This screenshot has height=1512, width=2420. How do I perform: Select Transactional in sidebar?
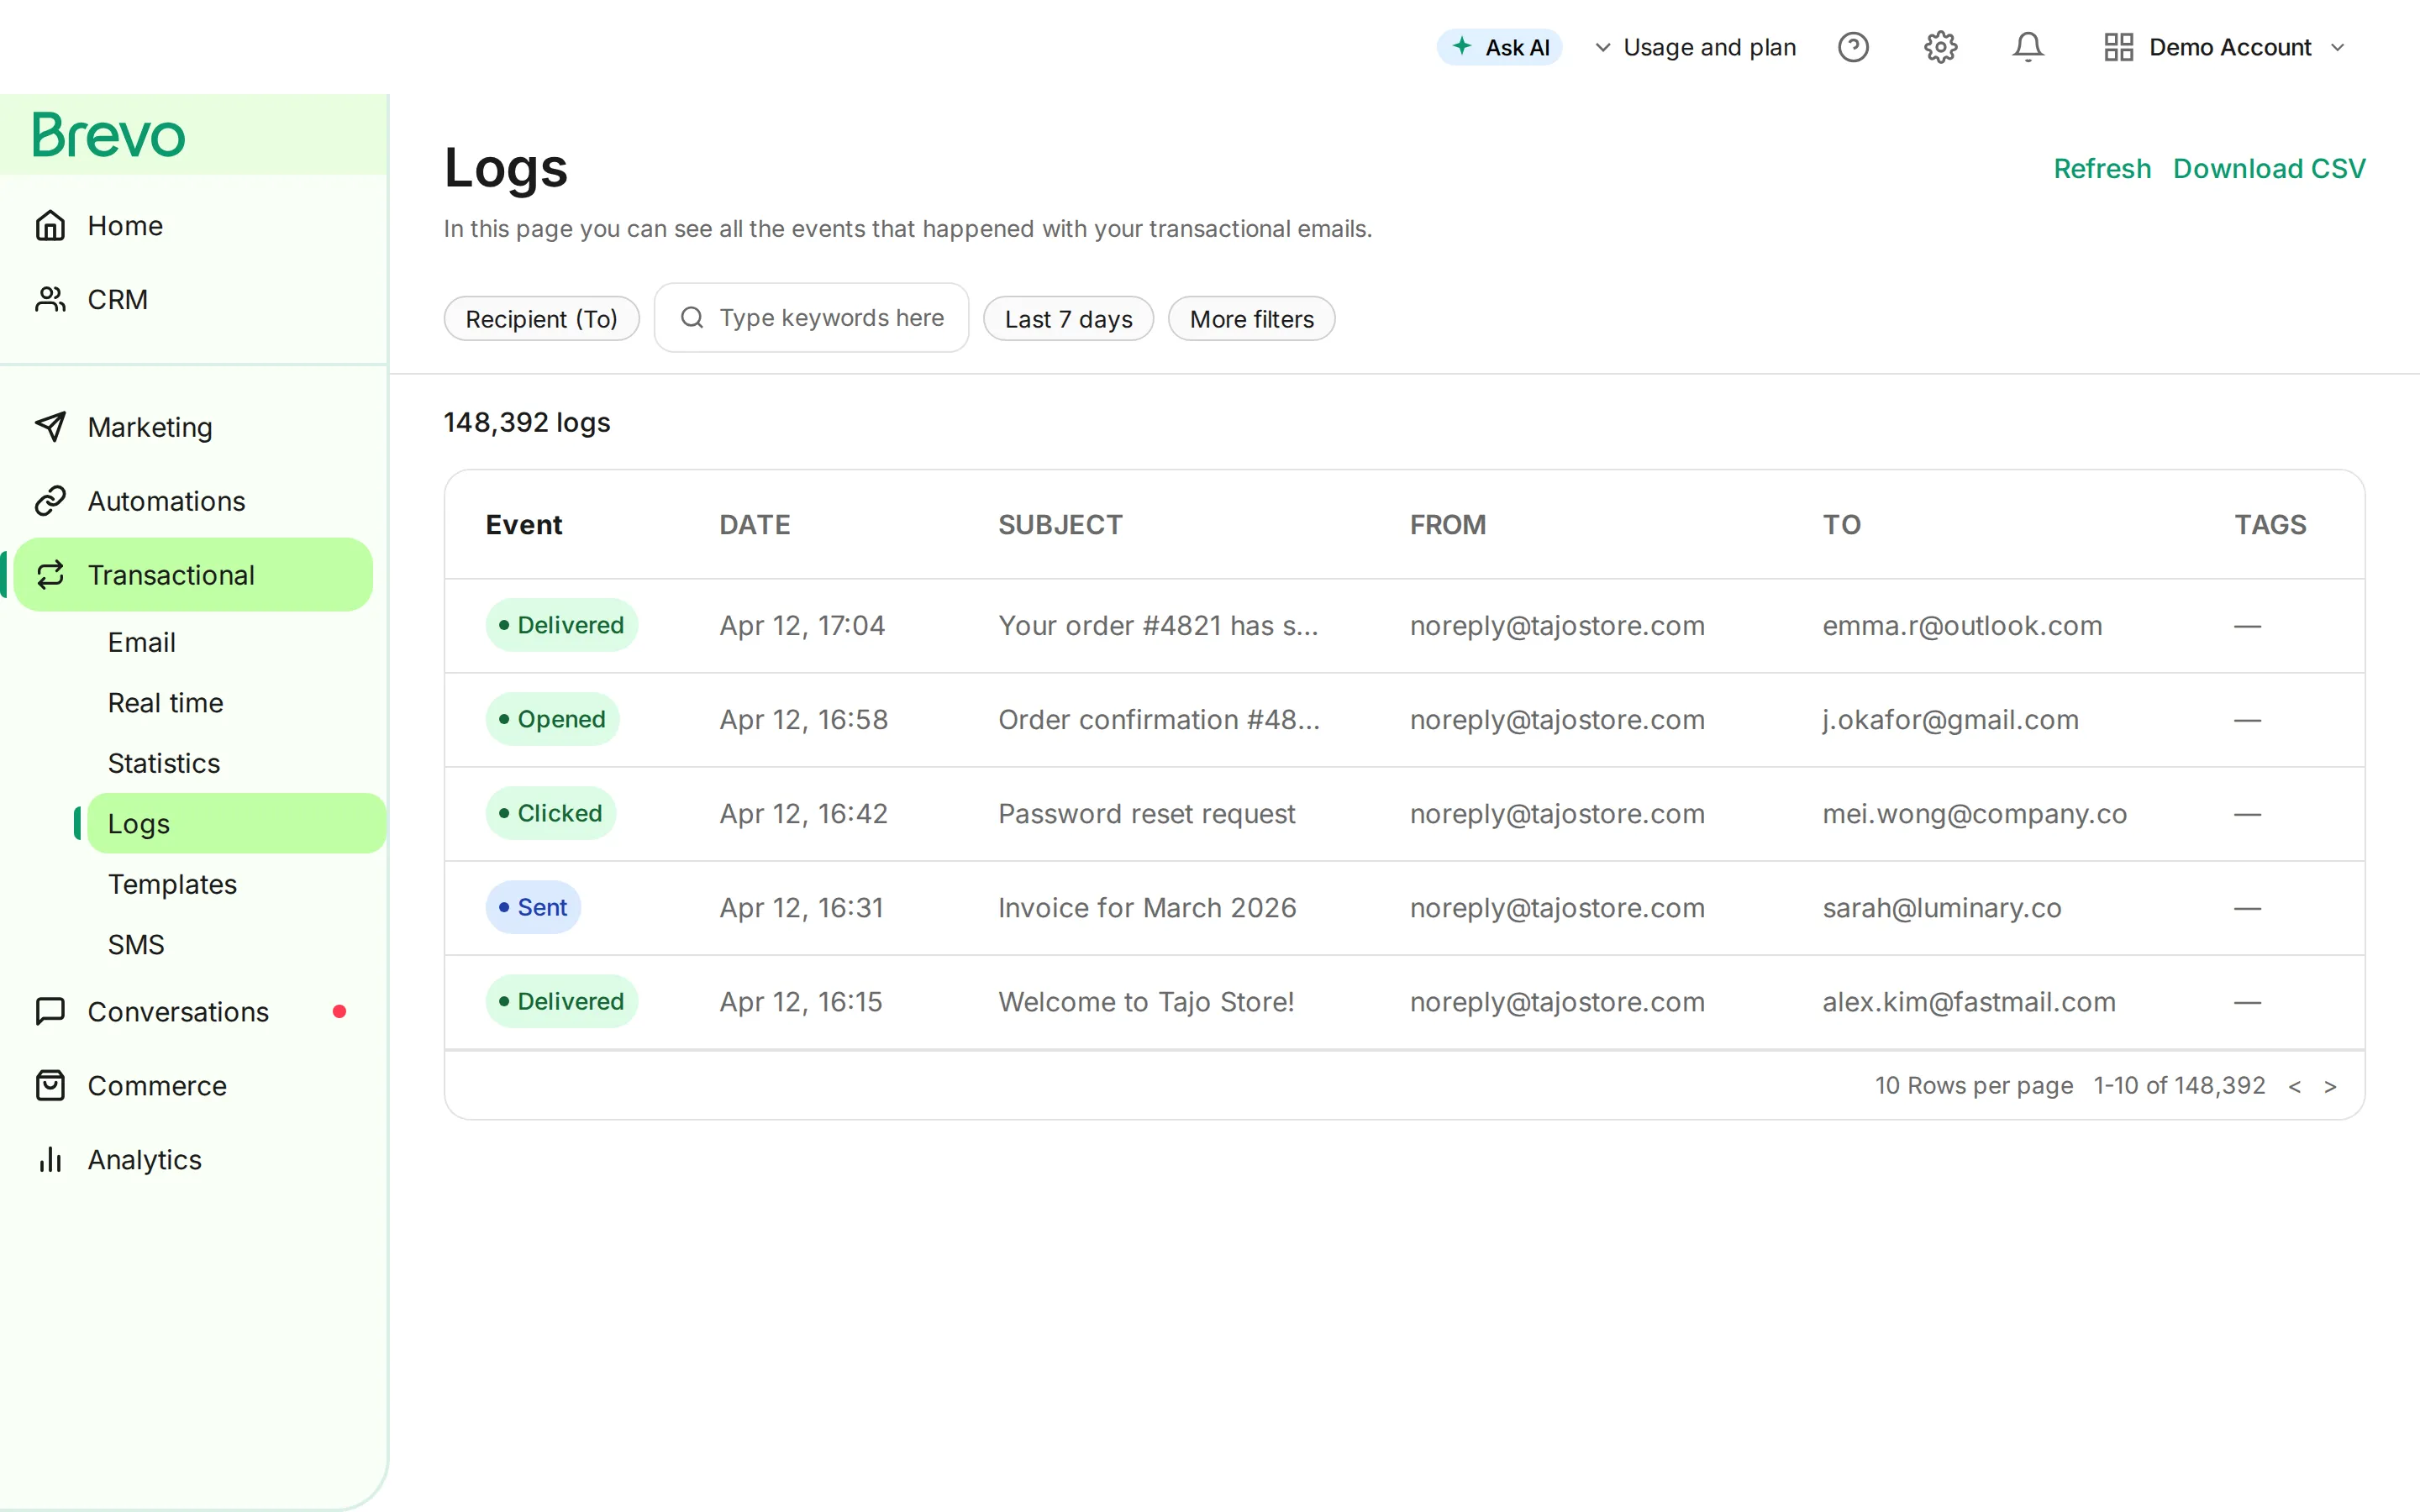[193, 575]
